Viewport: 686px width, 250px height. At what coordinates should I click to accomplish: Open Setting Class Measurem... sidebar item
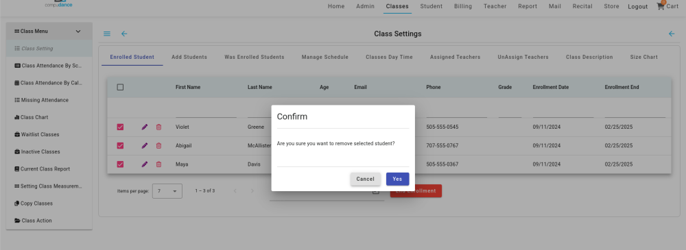point(49,186)
